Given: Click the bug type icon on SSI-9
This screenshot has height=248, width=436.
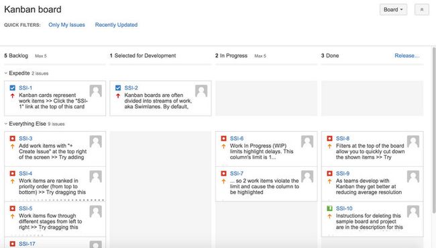Looking at the screenshot, I should [329, 173].
